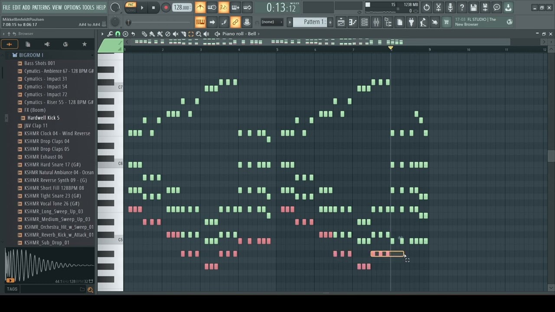Open the EDIT menu
Image resolution: width=555 pixels, height=312 pixels.
(16, 7)
